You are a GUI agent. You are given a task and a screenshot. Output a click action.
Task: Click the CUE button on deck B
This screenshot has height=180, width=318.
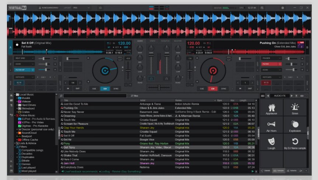click(x=202, y=89)
